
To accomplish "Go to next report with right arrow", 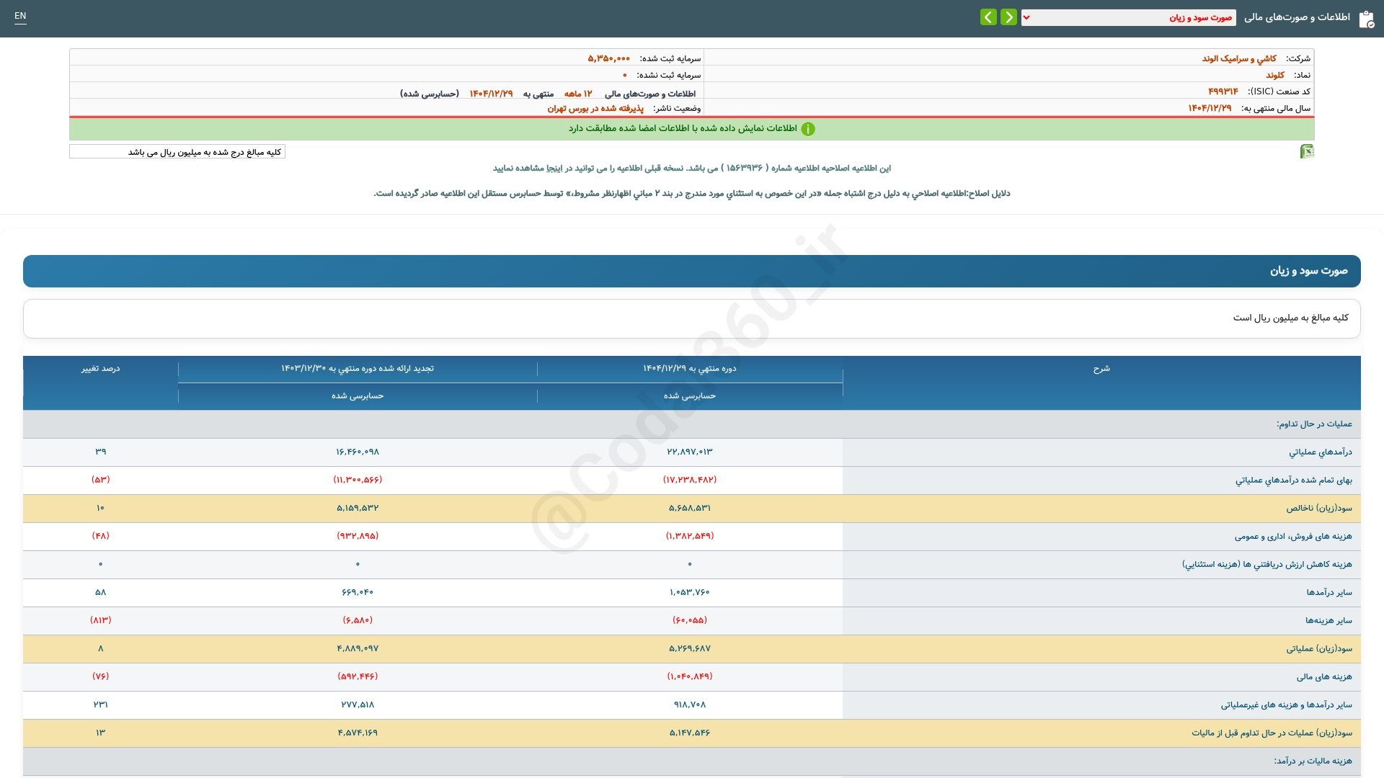I will point(1008,17).
